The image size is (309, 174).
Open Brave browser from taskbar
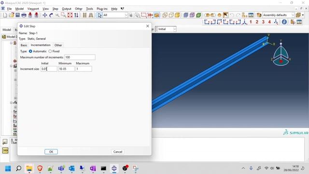(x=40, y=168)
